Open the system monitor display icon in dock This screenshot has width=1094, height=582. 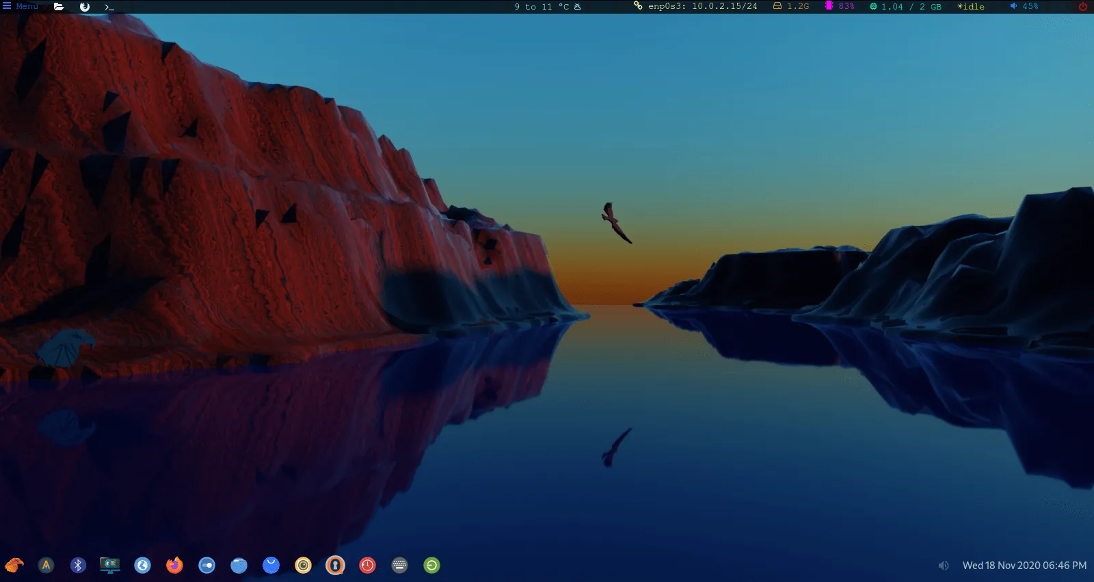point(110,566)
